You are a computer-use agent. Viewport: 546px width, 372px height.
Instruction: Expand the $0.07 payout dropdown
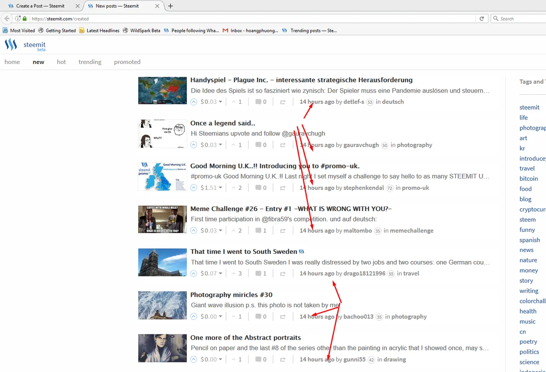coord(212,273)
